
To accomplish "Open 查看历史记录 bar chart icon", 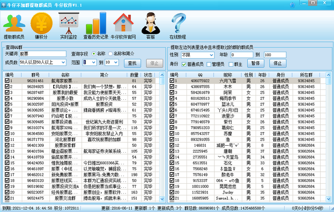I will point(96,22).
